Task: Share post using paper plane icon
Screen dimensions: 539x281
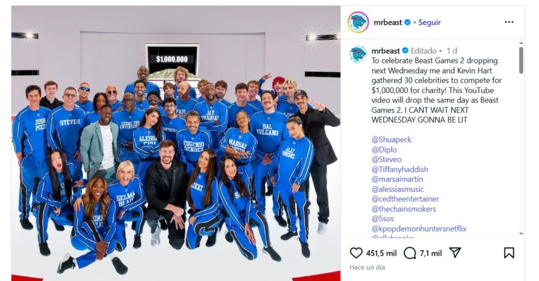Action: [455, 253]
